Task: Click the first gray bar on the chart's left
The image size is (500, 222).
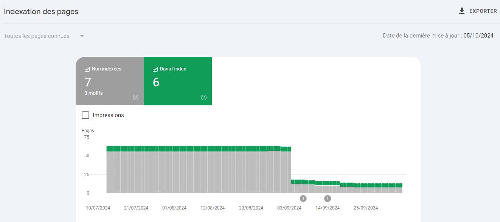Action: coord(109,172)
